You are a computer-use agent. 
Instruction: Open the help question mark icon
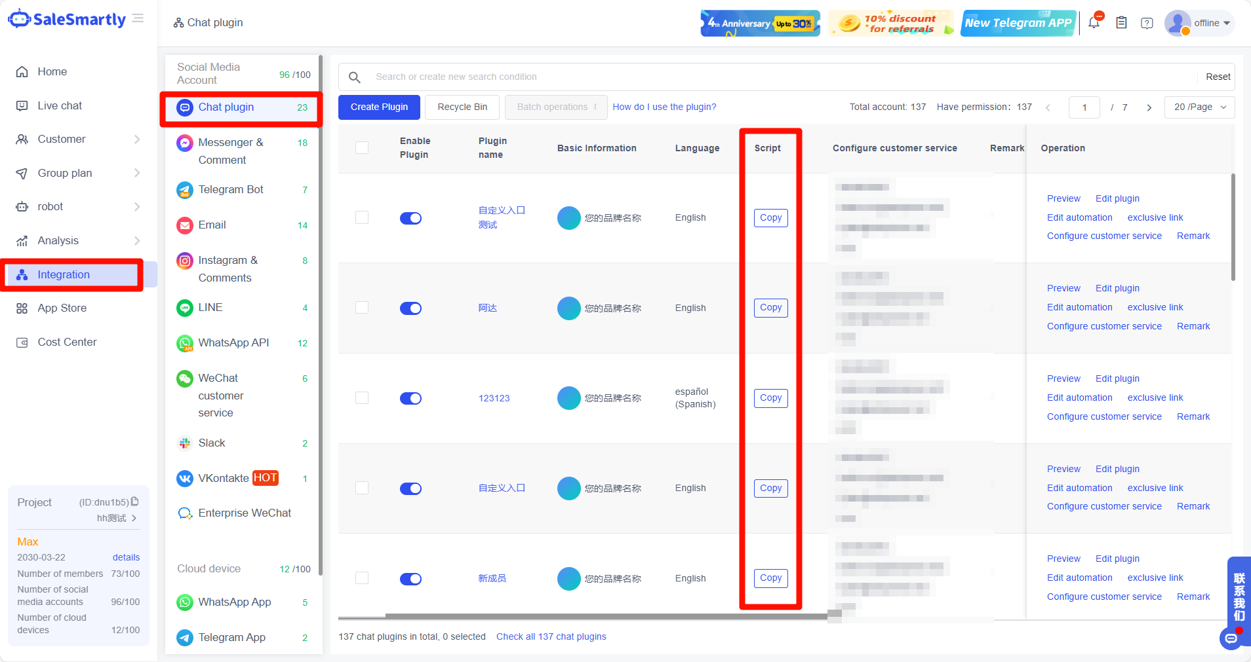1146,23
